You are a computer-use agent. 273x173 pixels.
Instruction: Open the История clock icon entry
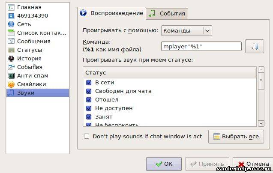[11, 59]
